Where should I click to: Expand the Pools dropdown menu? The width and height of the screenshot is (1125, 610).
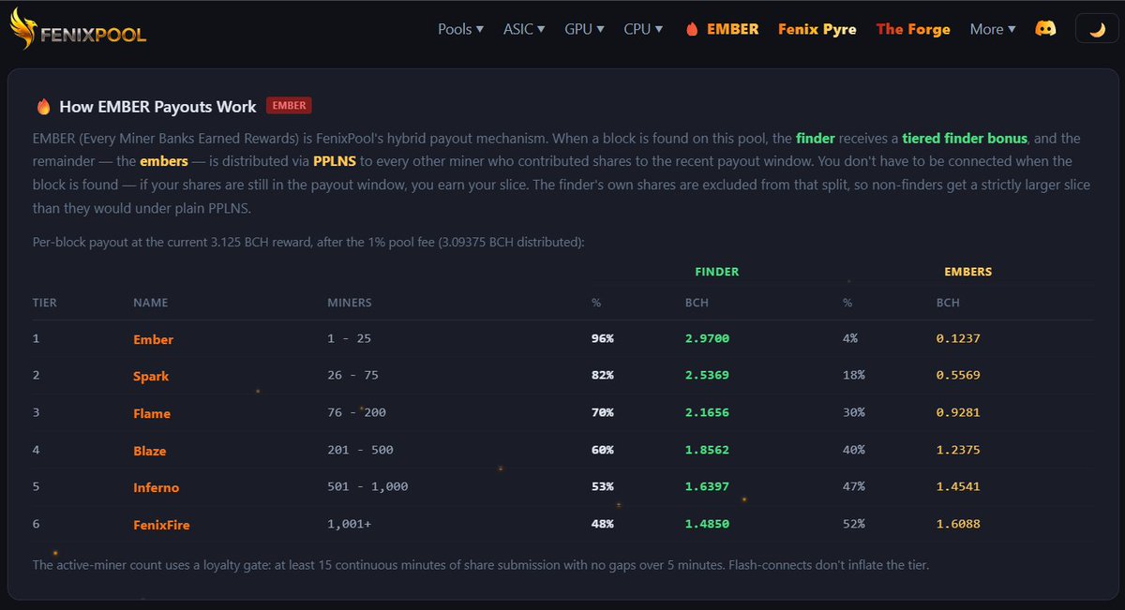pyautogui.click(x=460, y=29)
